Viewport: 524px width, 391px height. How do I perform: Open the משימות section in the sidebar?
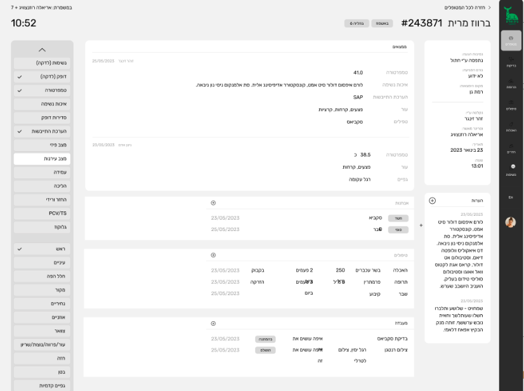pyautogui.click(x=511, y=170)
